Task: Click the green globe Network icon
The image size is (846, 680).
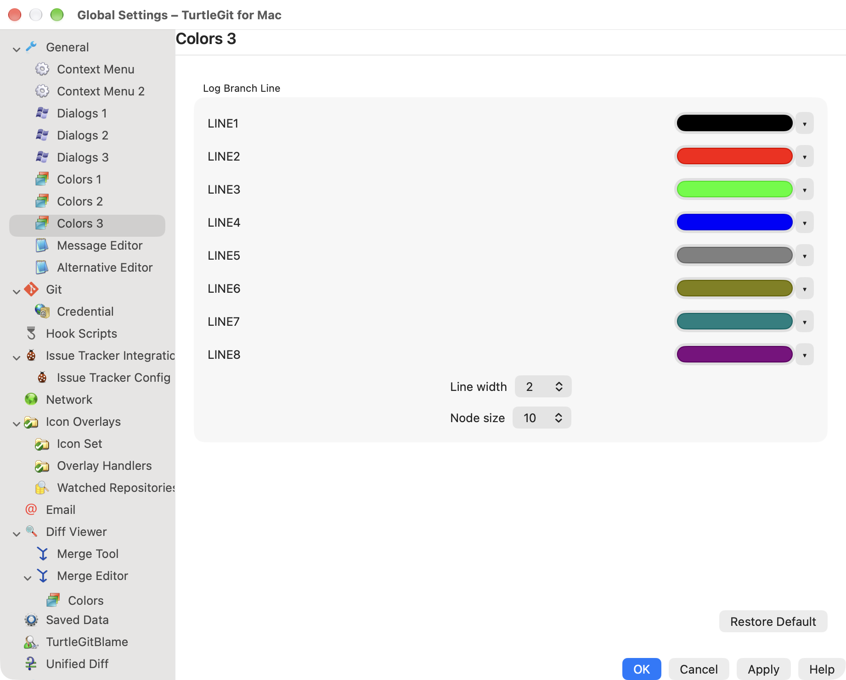Action: pos(31,399)
